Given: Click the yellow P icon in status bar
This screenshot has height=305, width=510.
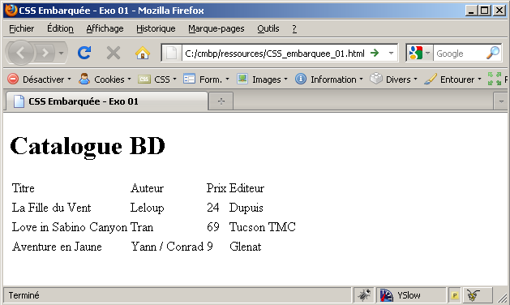Looking at the screenshot, I should [455, 295].
